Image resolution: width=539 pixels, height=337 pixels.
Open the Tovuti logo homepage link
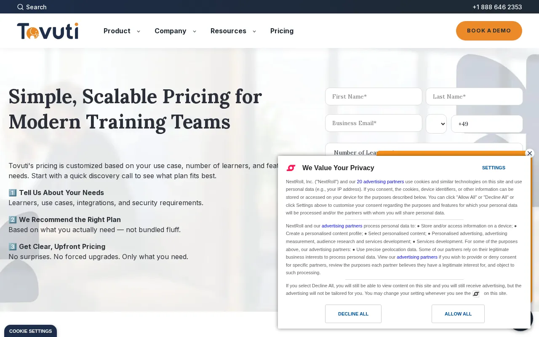click(48, 31)
